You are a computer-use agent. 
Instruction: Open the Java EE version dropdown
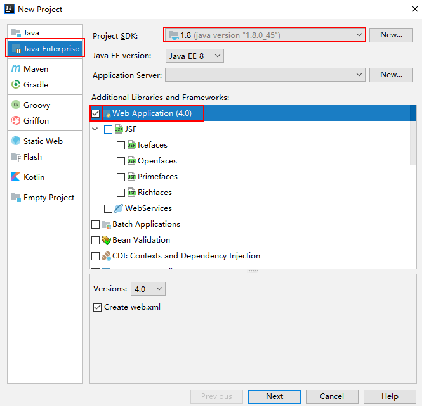tap(195, 56)
